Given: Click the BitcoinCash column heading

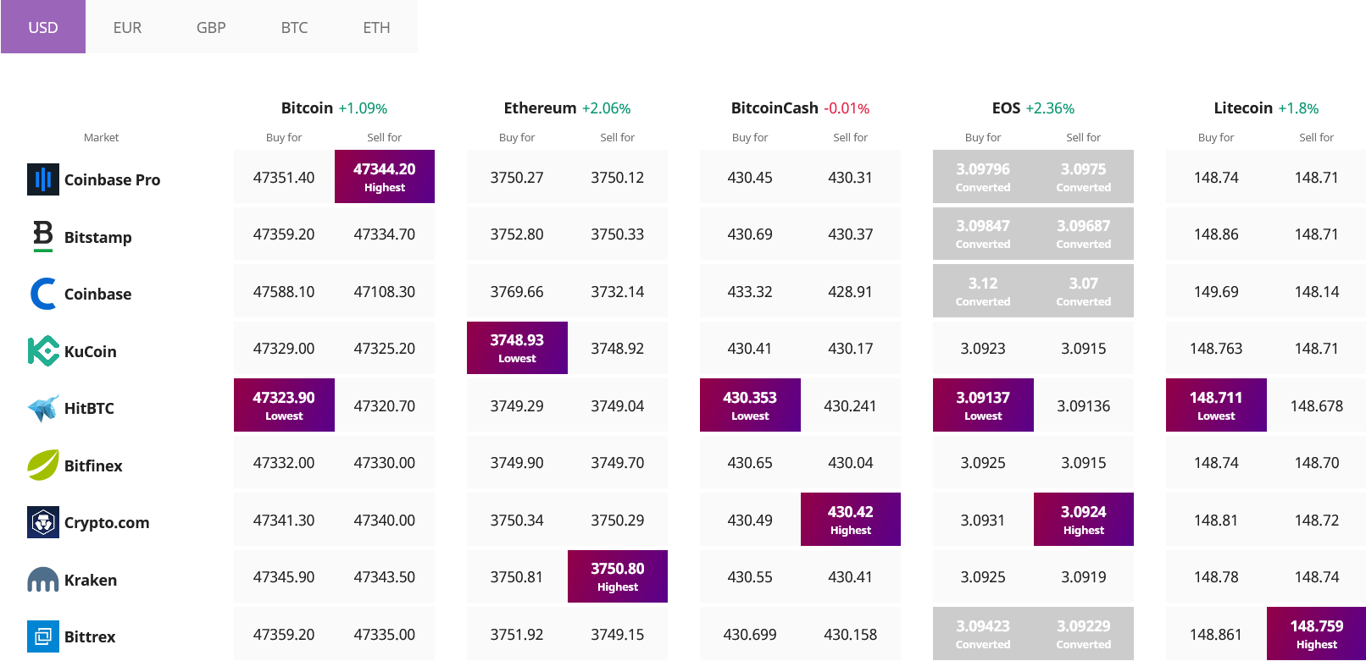Looking at the screenshot, I should [775, 107].
